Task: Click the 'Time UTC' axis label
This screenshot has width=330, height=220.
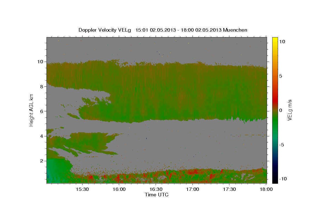Action: pos(156,195)
